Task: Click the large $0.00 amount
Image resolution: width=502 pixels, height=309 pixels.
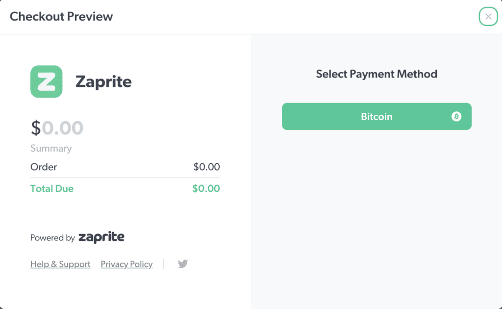Action: point(57,128)
